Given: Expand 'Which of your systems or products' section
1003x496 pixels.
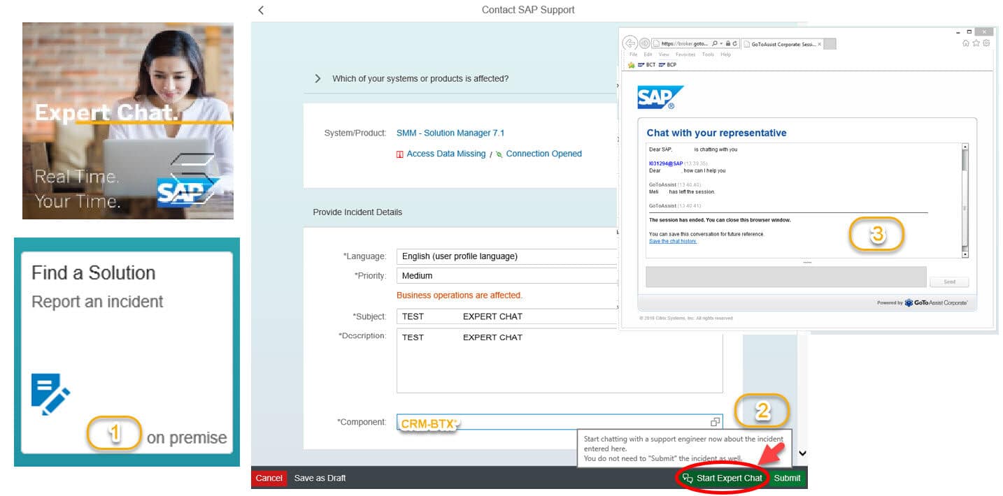Looking at the screenshot, I should point(318,78).
